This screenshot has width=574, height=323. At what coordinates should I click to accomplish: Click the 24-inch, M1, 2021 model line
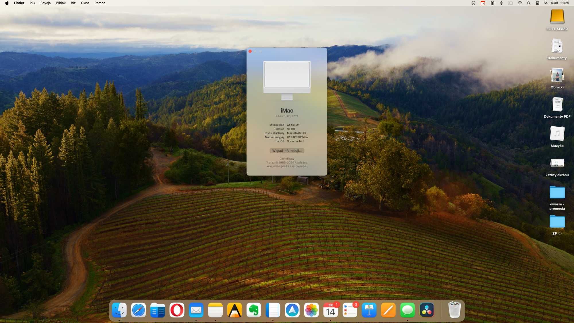coord(287,116)
